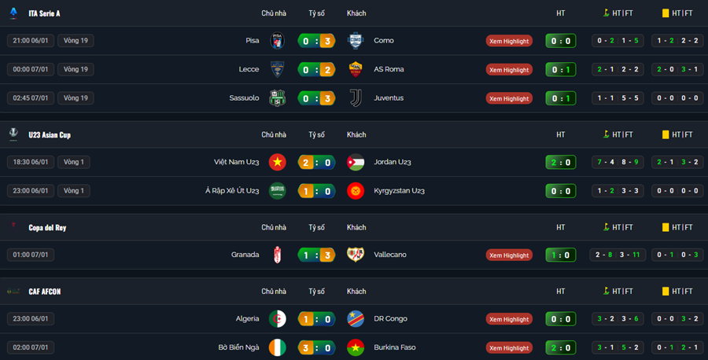Click the ITA Serie A league logo

click(13, 13)
